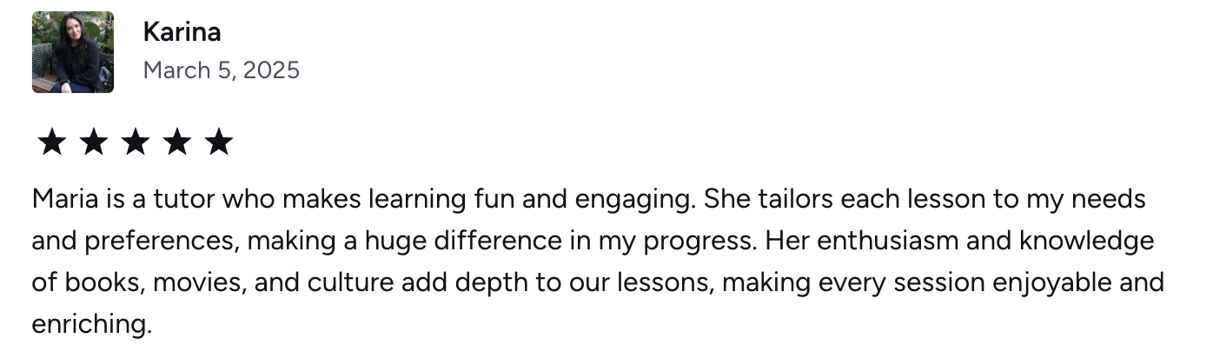Select the fifth (last) rating star
Image resolution: width=1213 pixels, height=358 pixels.
(219, 142)
